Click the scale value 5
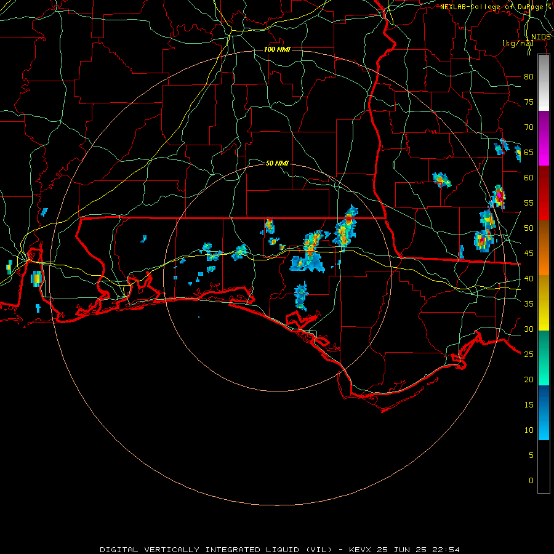This screenshot has width=554, height=554. point(531,456)
